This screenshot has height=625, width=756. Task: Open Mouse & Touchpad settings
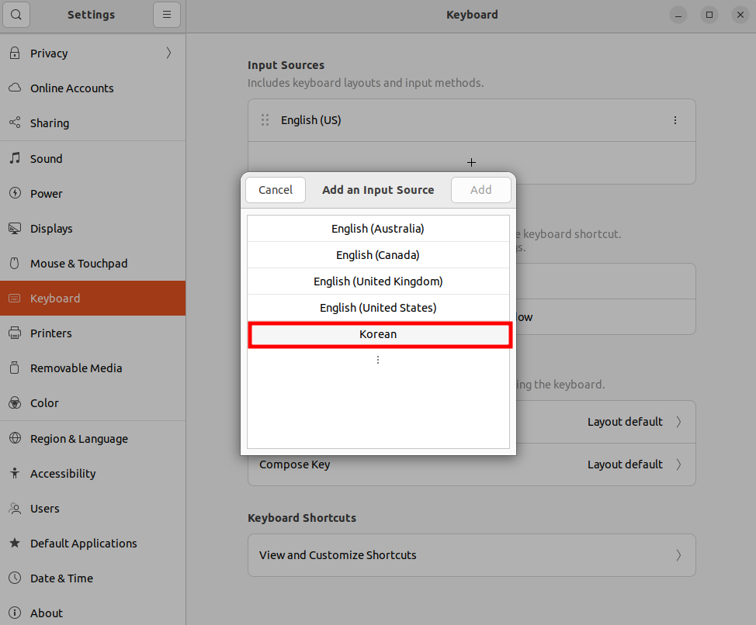pos(92,264)
